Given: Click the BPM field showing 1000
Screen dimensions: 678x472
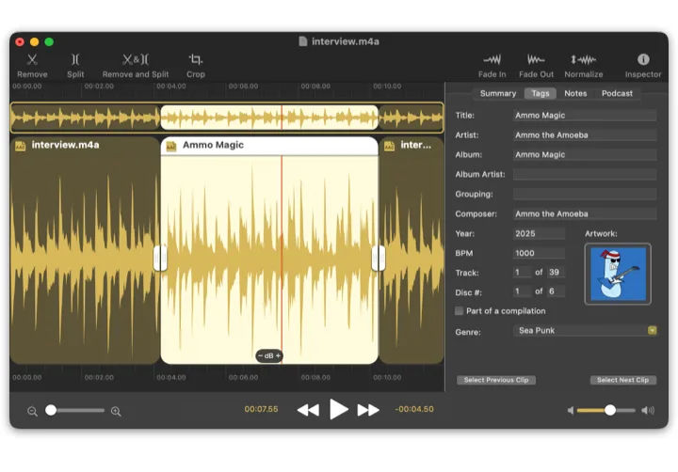Looking at the screenshot, I should click(540, 253).
